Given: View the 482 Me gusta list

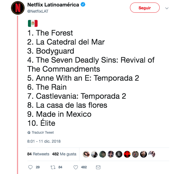Looking at the screenshot, I should click(64, 154).
